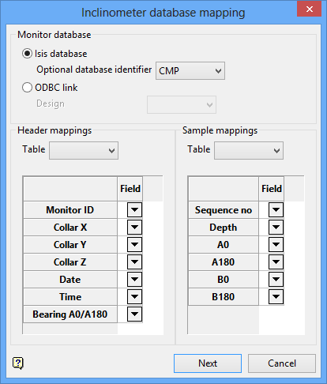Screen dimensions: 327x384
Task: Click the Collar Y row header cell
Action: pyautogui.click(x=70, y=245)
